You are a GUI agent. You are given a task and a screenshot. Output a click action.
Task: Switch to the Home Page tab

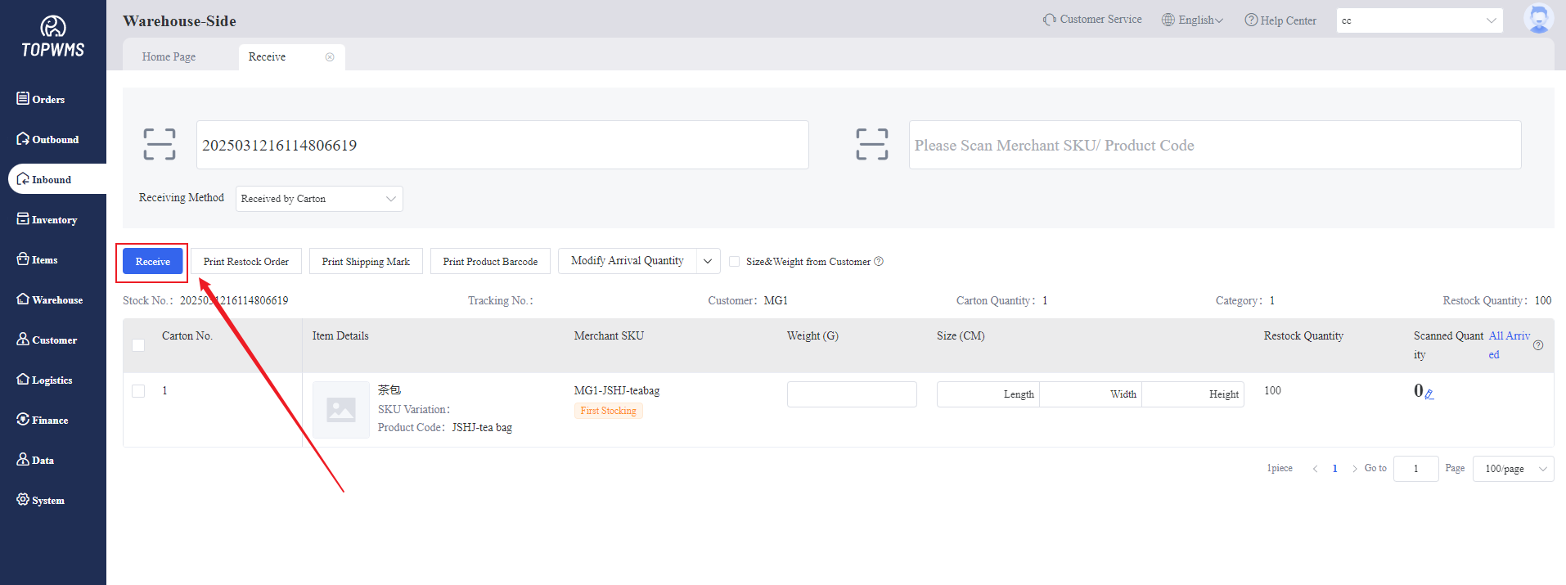(169, 57)
